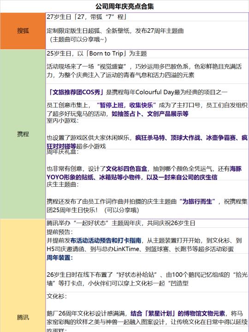The height and width of the screenshot is (332, 249).
Task: Click the 文化衫 cell mentioning 繁星计划
Action: 147,310
